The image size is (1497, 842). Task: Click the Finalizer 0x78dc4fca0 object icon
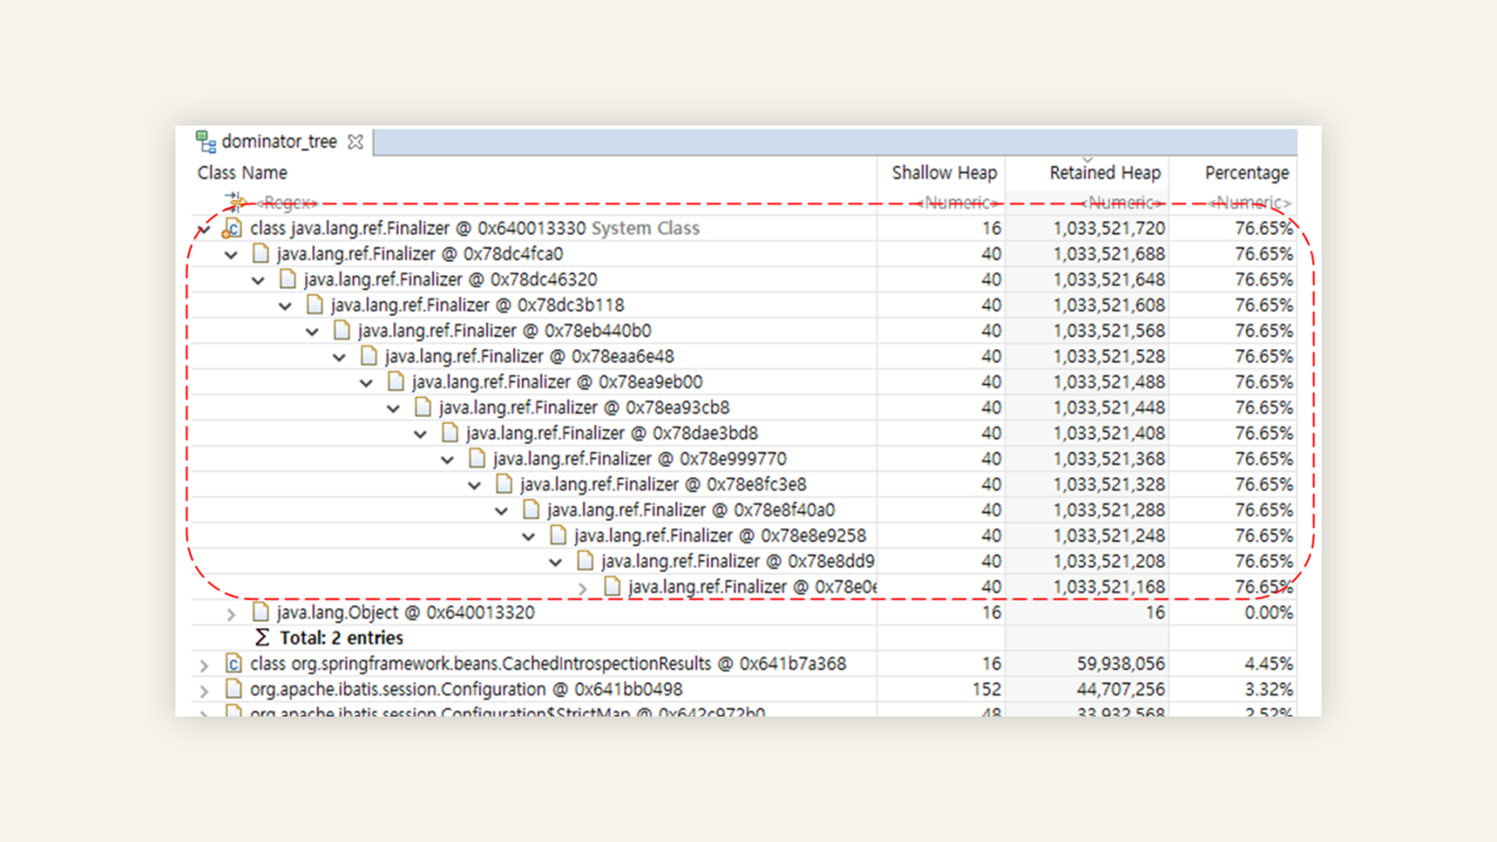coord(260,254)
